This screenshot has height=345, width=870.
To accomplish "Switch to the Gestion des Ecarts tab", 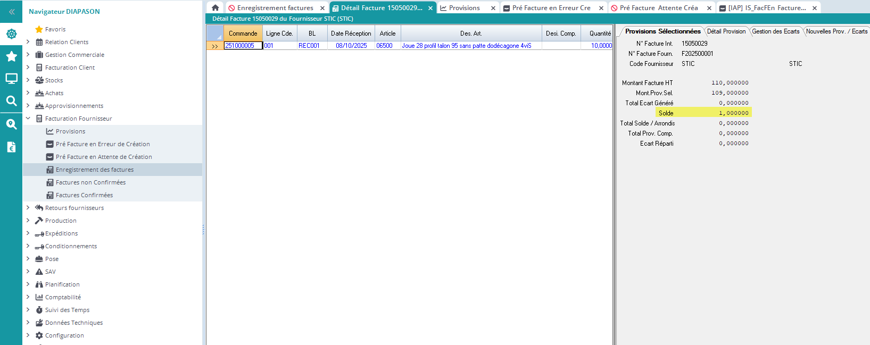I will click(x=775, y=31).
